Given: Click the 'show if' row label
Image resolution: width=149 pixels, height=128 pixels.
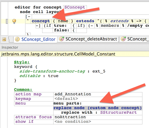Looking at the screenshot, I should coord(25,121).
